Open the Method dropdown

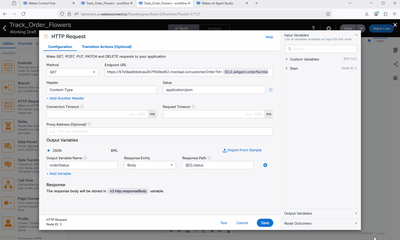72,72
